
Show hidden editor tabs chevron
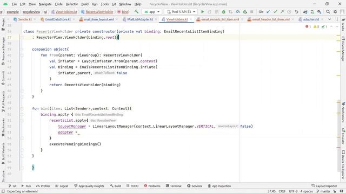tap(329, 19)
